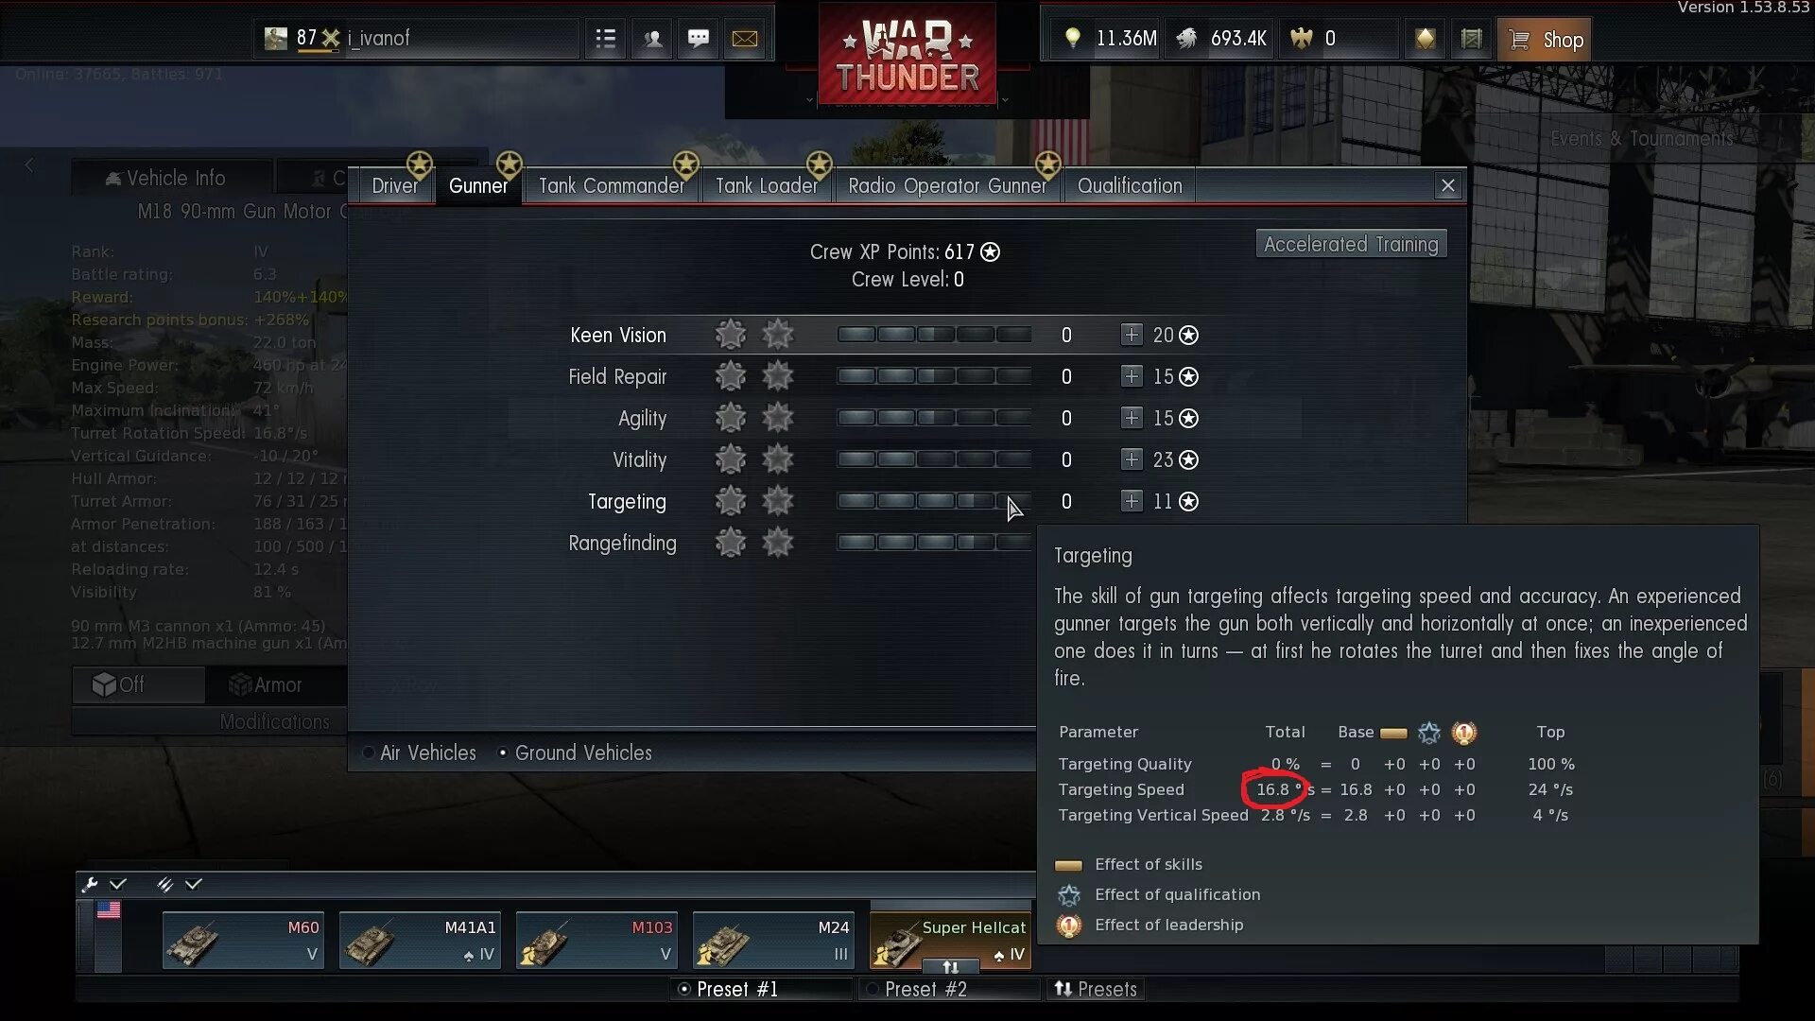
Task: Click the Accelerated Training button
Action: point(1351,243)
